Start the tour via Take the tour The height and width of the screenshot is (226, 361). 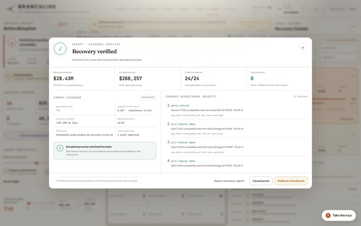coord(339,215)
